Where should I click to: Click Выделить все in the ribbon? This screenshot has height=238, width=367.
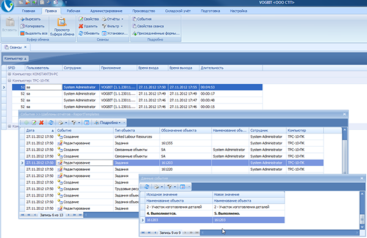pyautogui.click(x=34, y=34)
